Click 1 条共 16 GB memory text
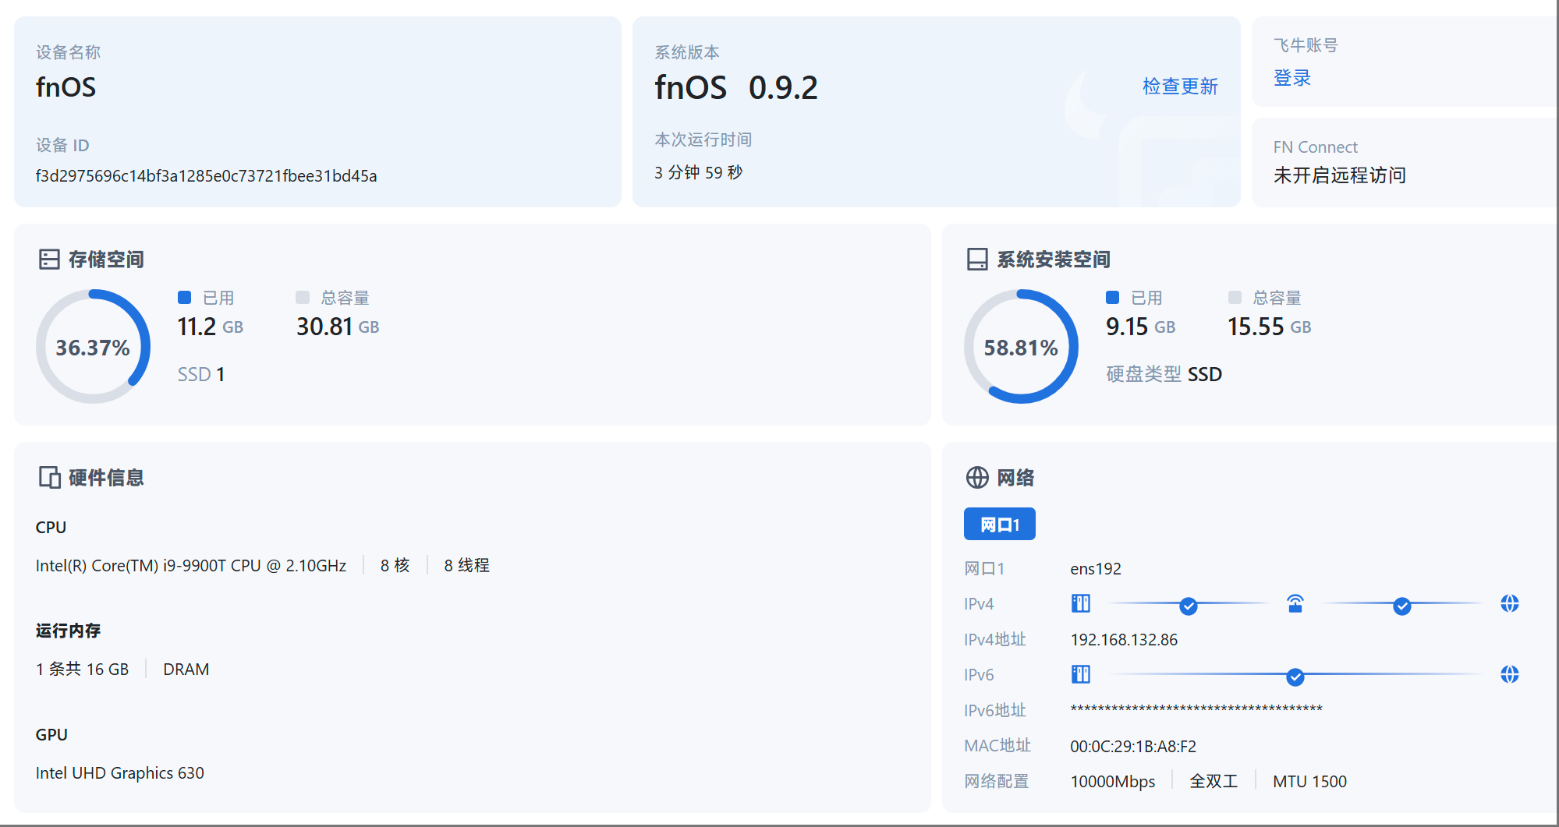 pos(83,670)
